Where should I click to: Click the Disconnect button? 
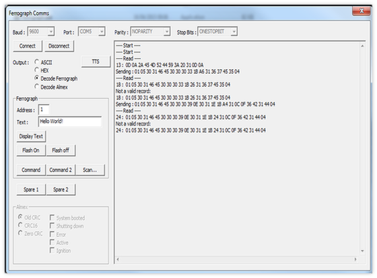click(59, 46)
